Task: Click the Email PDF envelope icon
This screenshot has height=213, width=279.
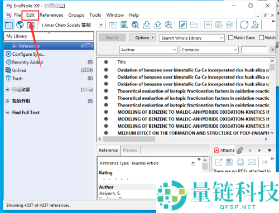Action: click(252, 162)
